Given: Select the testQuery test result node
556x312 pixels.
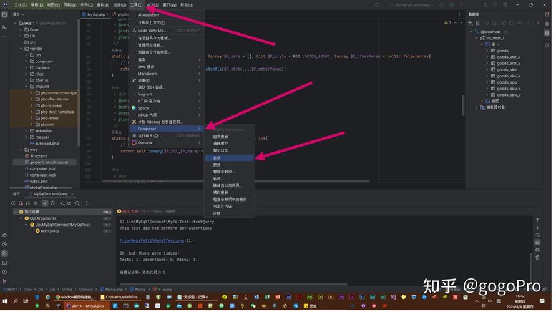Looking at the screenshot, I should point(51,232).
